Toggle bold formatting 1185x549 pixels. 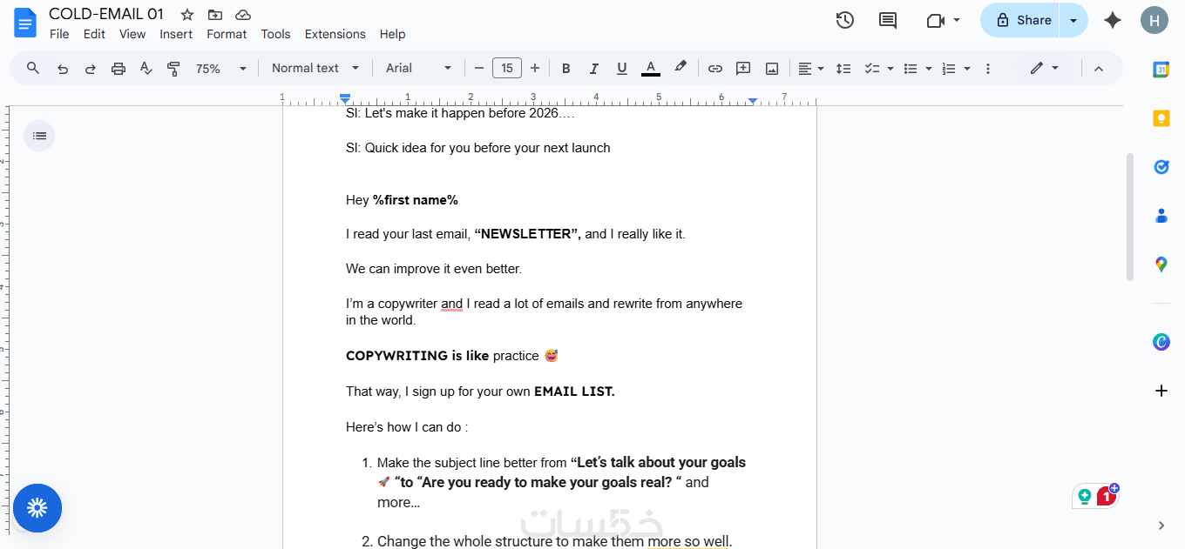(566, 68)
